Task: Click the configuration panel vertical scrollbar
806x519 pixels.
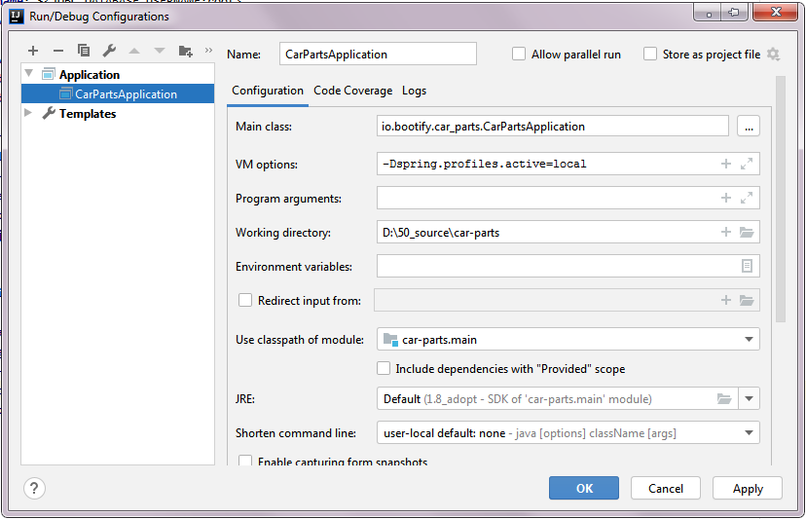Action: (781, 199)
